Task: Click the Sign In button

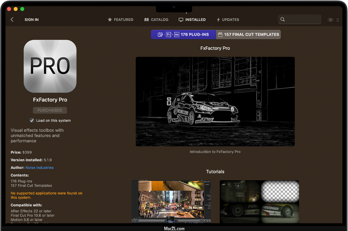Action: point(31,20)
